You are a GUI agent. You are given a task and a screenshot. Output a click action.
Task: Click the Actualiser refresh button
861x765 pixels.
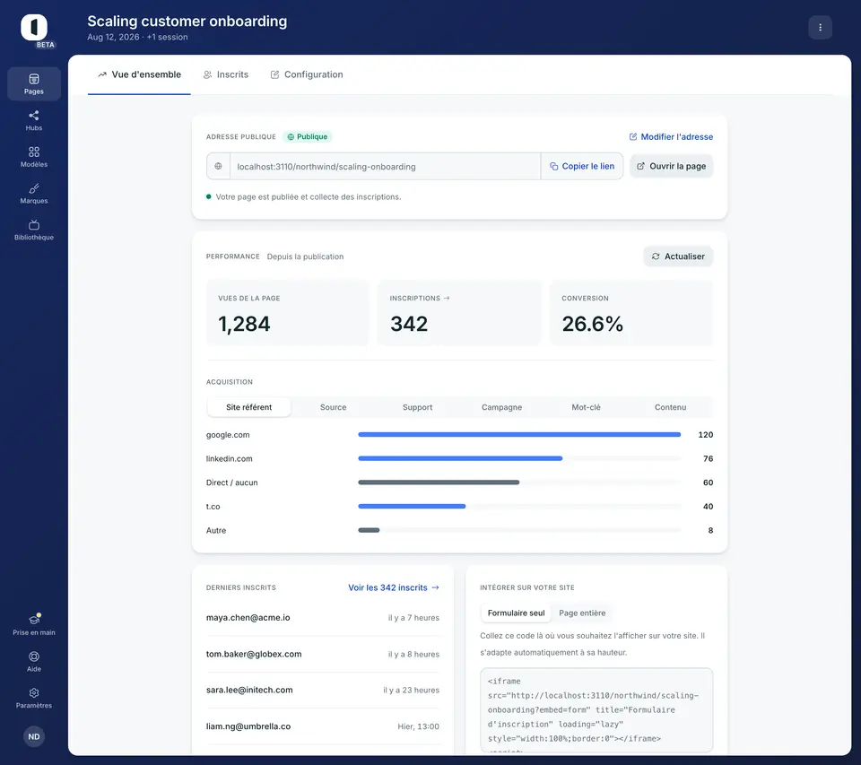678,256
